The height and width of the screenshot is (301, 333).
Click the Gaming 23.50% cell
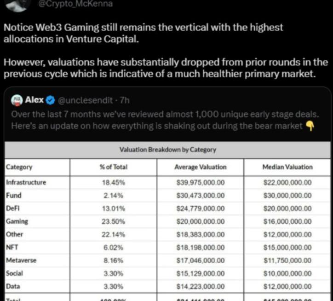pos(114,221)
